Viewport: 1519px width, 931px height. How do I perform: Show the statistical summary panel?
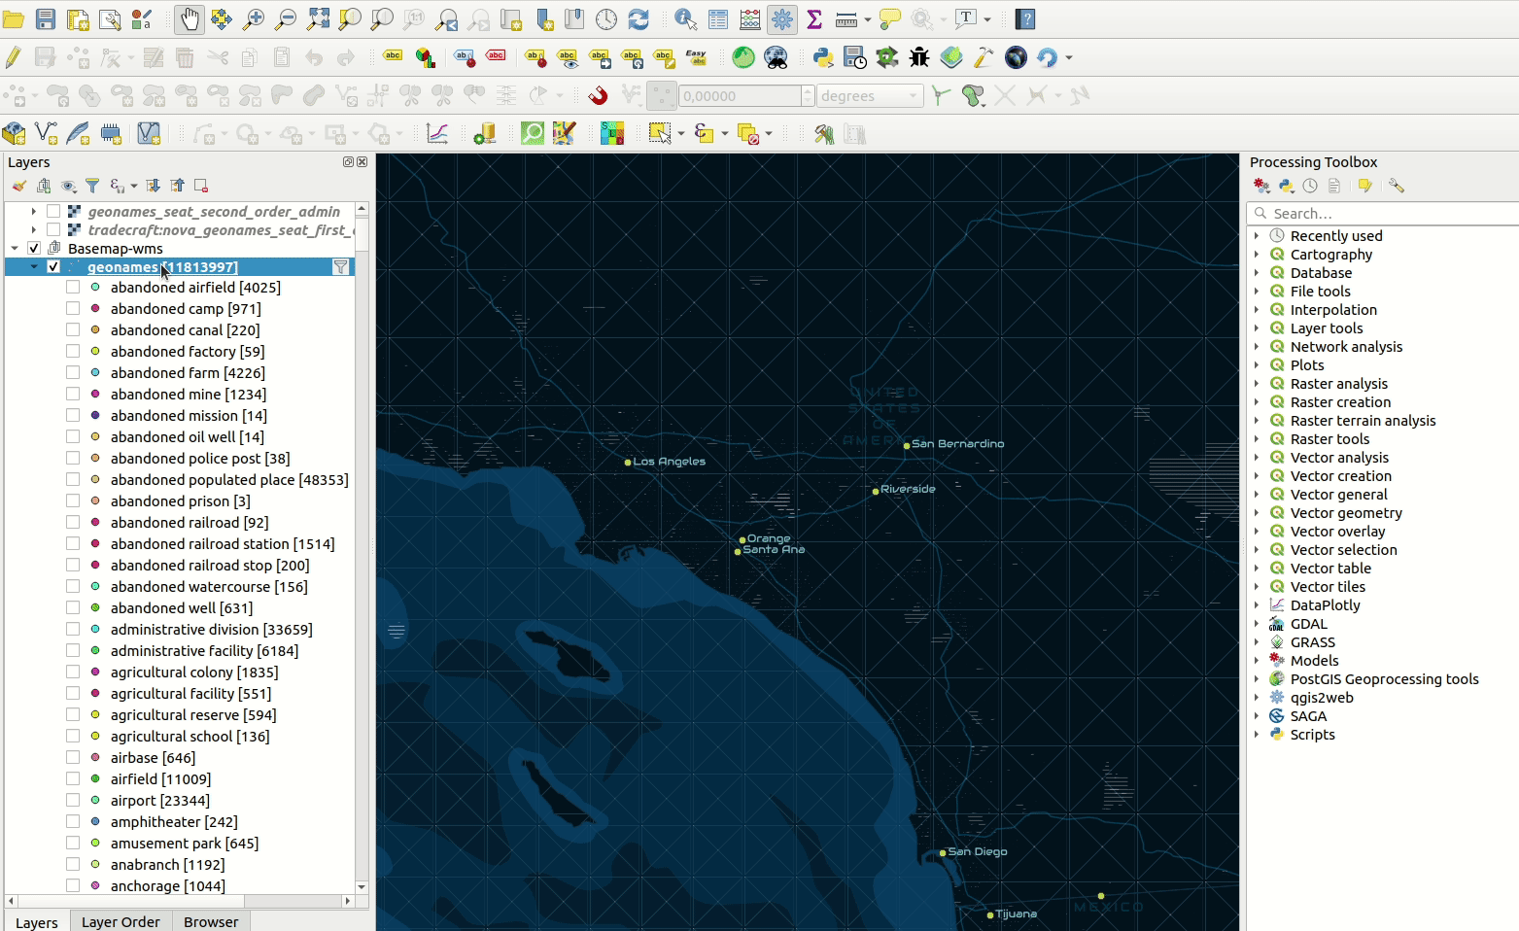tap(815, 18)
